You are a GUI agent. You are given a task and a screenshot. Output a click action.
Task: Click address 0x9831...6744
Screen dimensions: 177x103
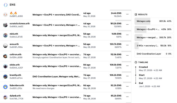click(x=16, y=78)
